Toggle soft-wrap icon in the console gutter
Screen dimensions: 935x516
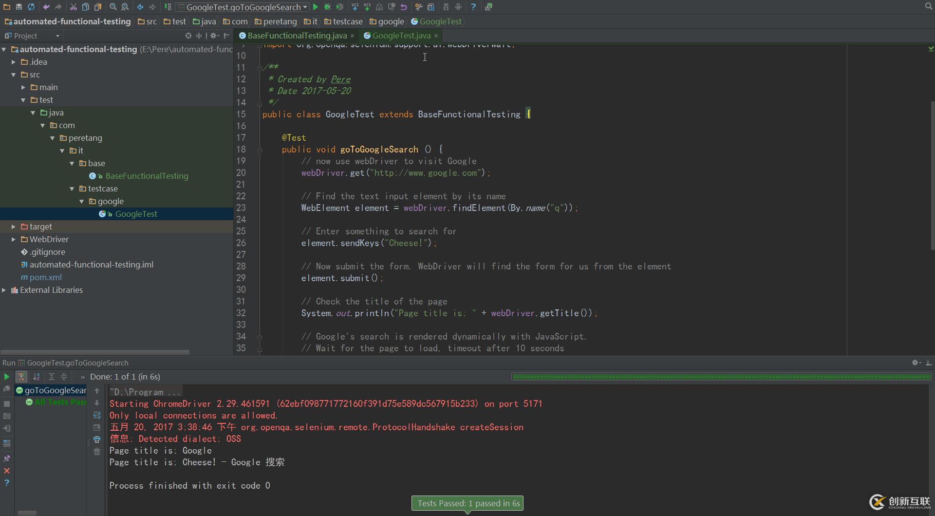click(97, 415)
